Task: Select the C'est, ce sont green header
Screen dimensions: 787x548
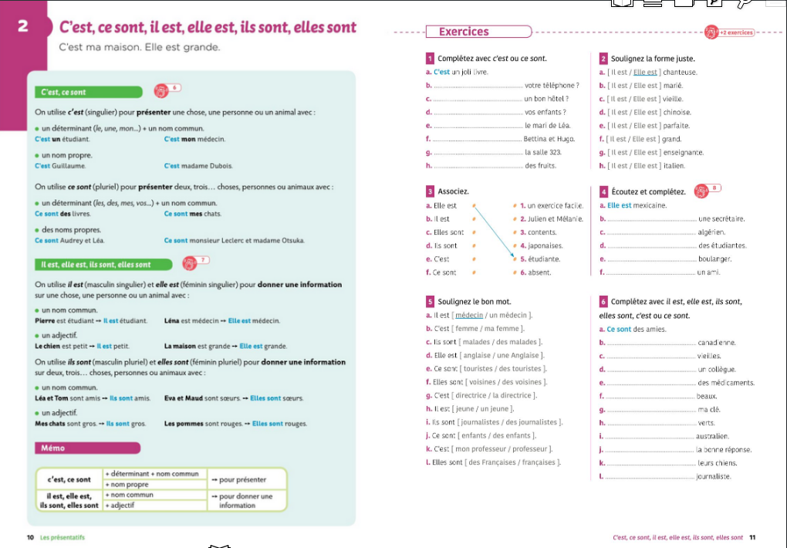Action: point(87,90)
